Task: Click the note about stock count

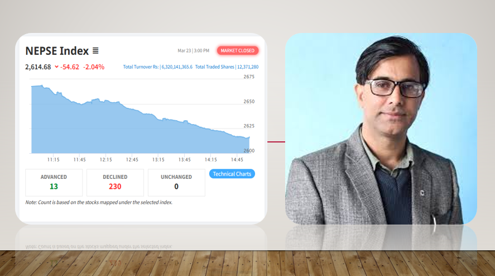Action: coord(99,202)
